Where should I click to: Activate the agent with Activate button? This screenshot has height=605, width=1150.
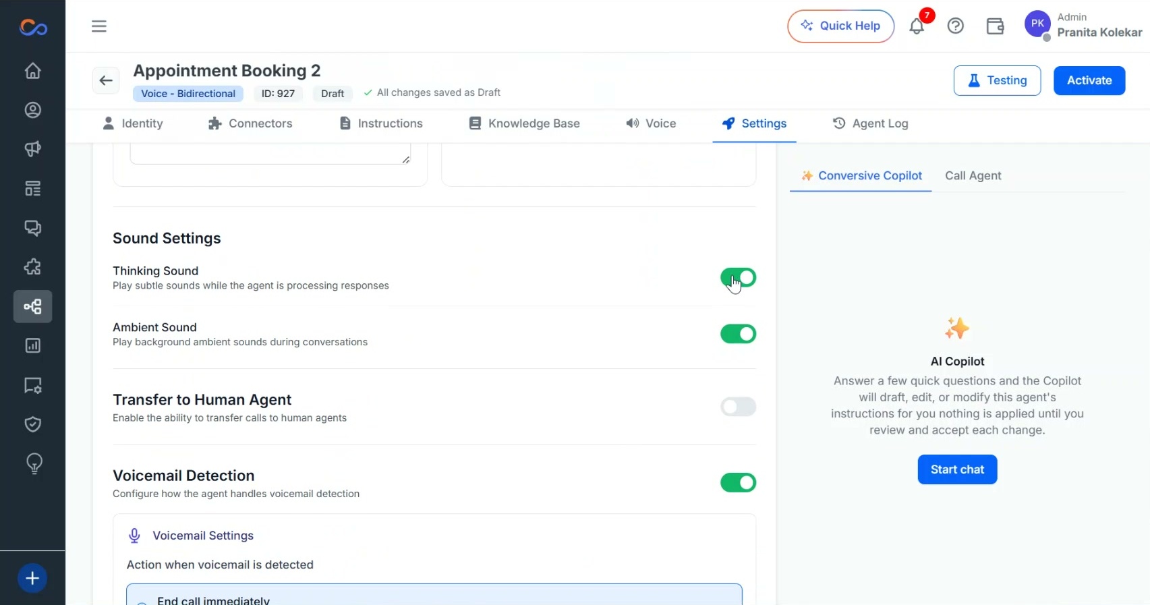pos(1089,81)
